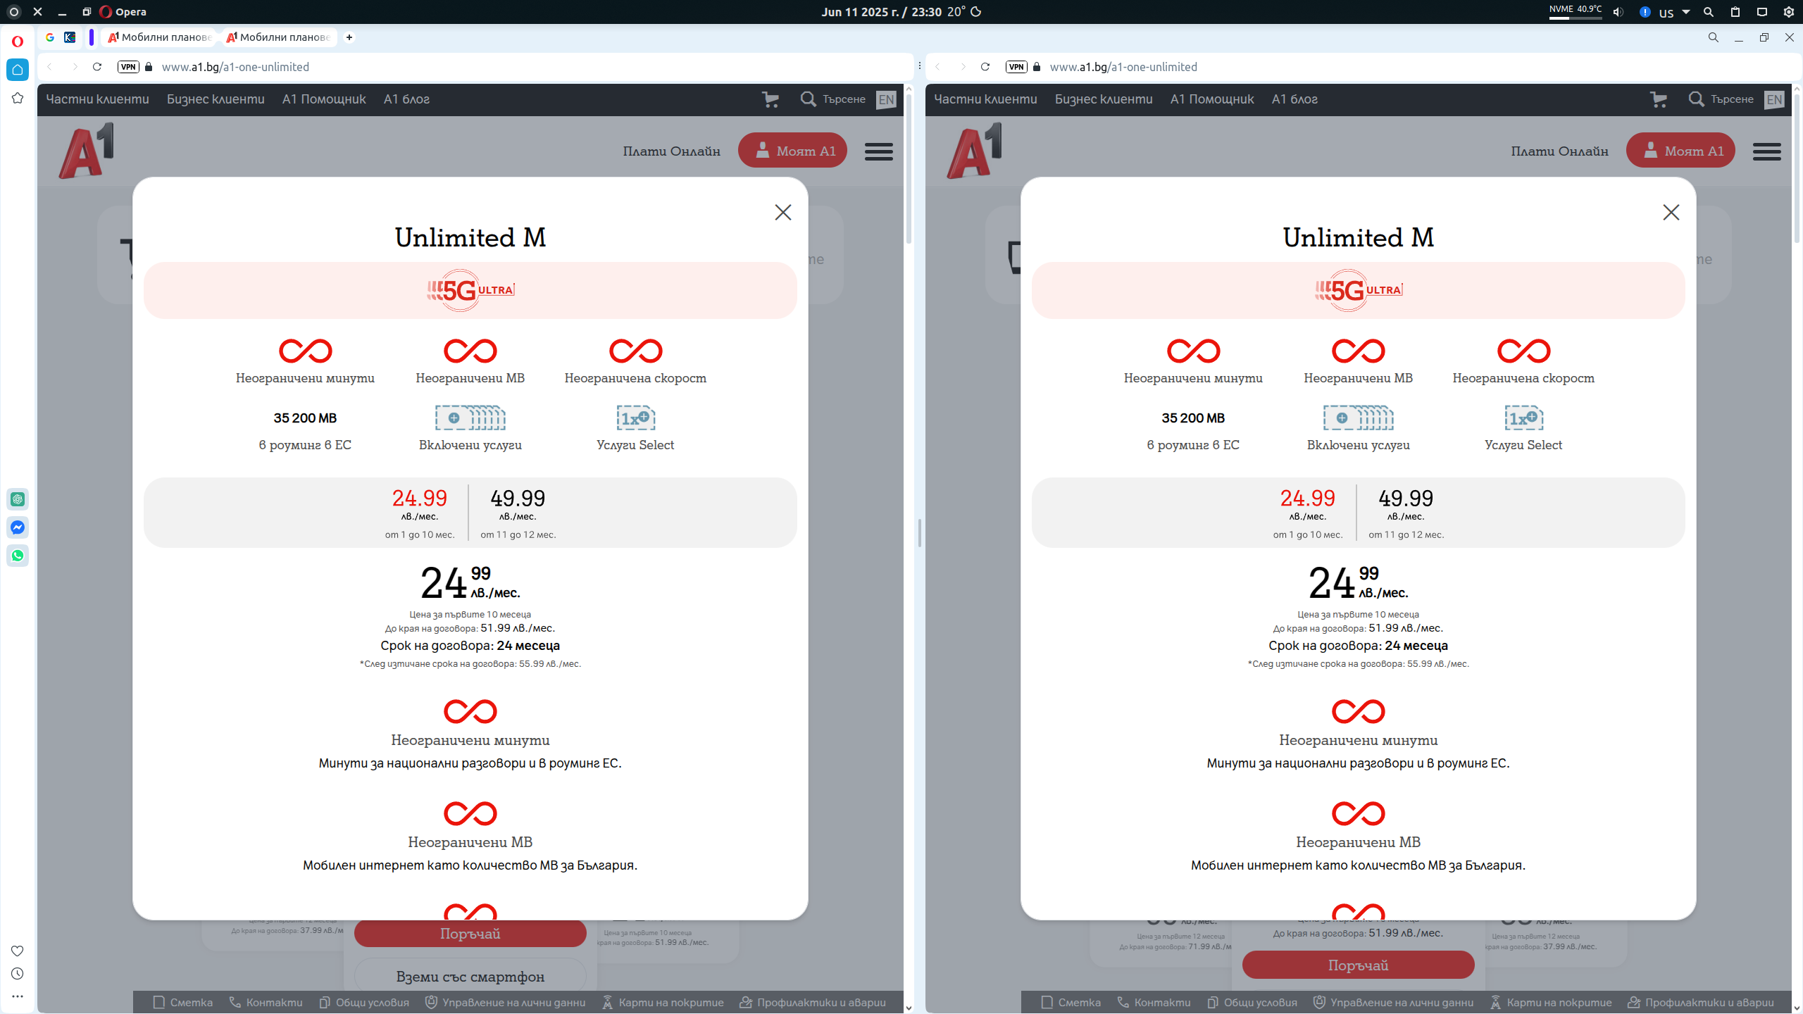This screenshot has height=1014, width=1803.
Task: Click the A1 logo in right pane
Action: click(x=974, y=151)
